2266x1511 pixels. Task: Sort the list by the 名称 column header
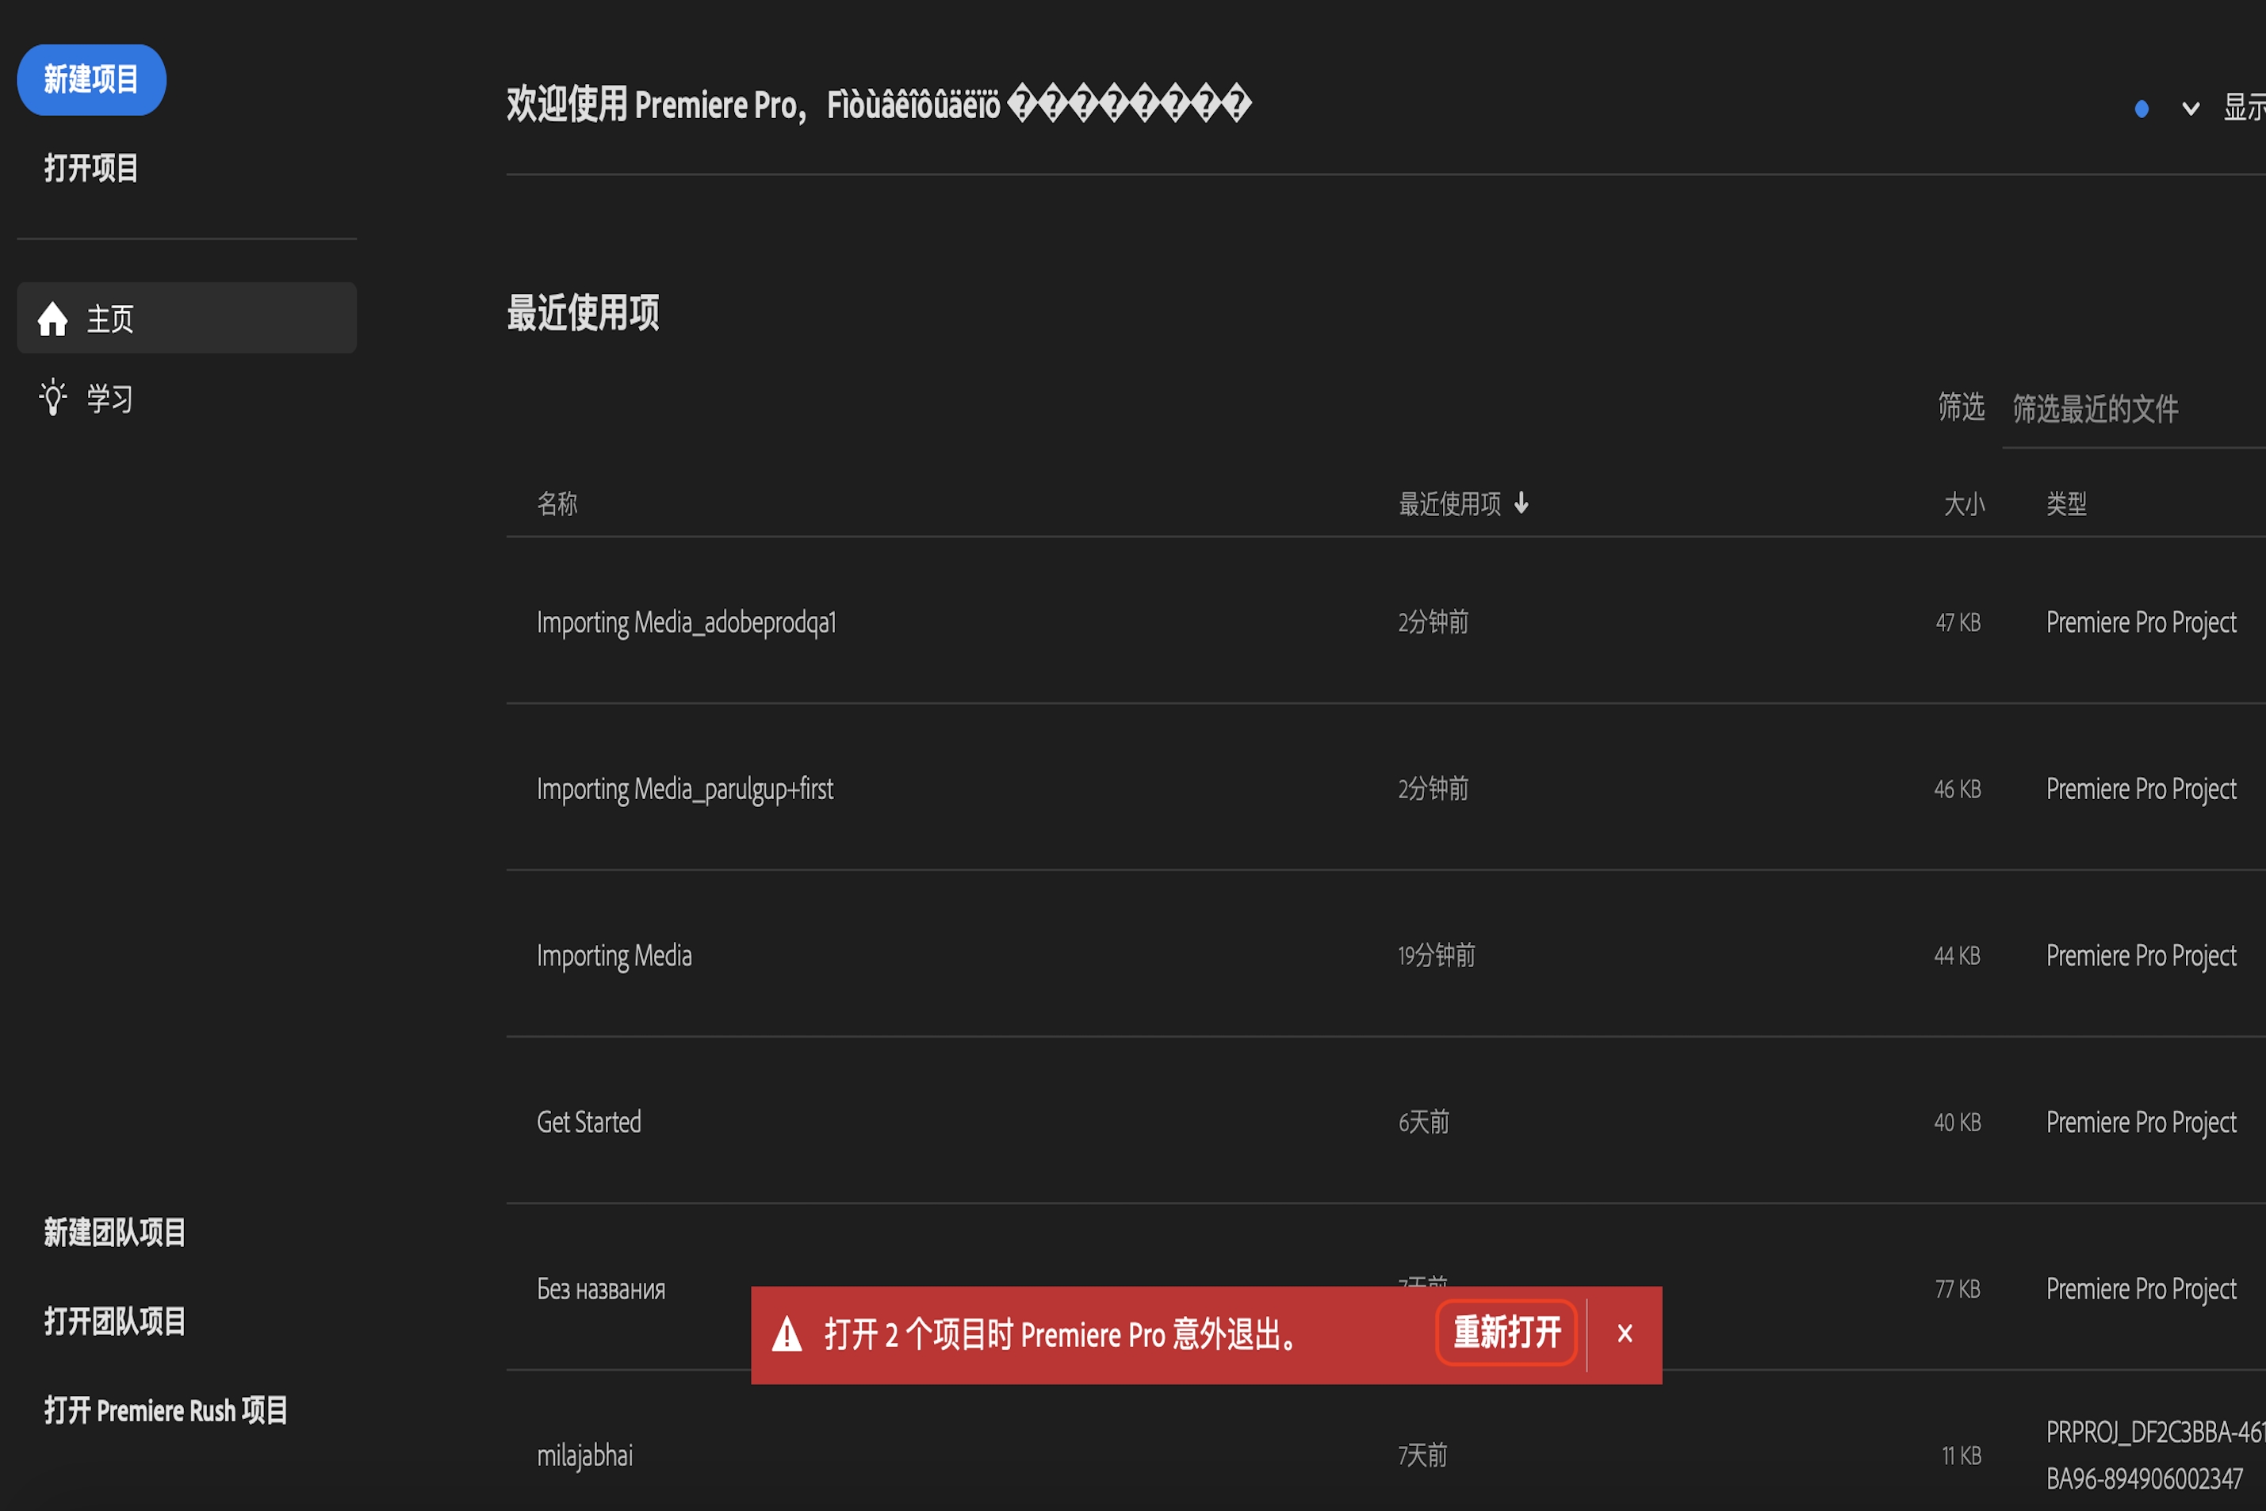[557, 503]
